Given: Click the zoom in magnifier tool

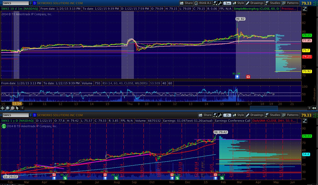Looking at the screenshot, I should (x=8, y=108).
